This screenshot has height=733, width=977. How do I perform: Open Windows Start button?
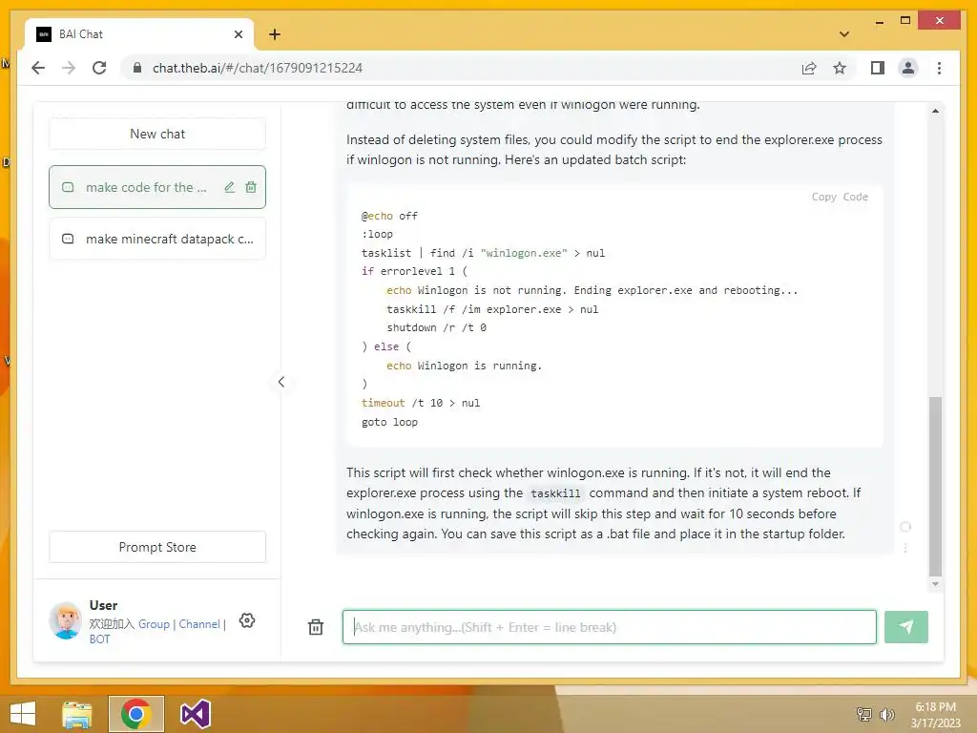(23, 714)
